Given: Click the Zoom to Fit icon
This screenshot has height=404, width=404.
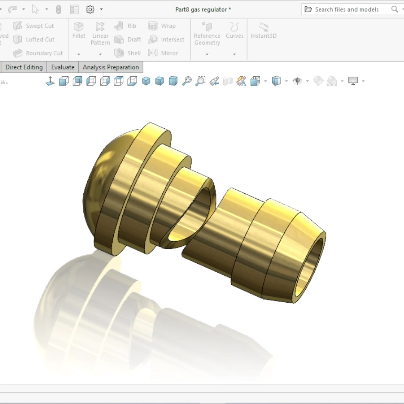Looking at the screenshot, I should [x=187, y=81].
